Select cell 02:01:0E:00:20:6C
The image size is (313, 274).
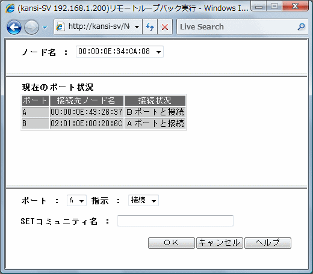(x=87, y=123)
